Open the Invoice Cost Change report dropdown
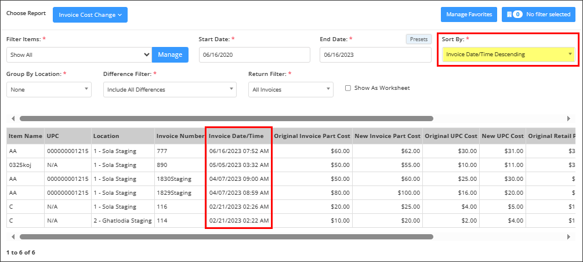Screen dimensions: 583x262 click(x=90, y=15)
